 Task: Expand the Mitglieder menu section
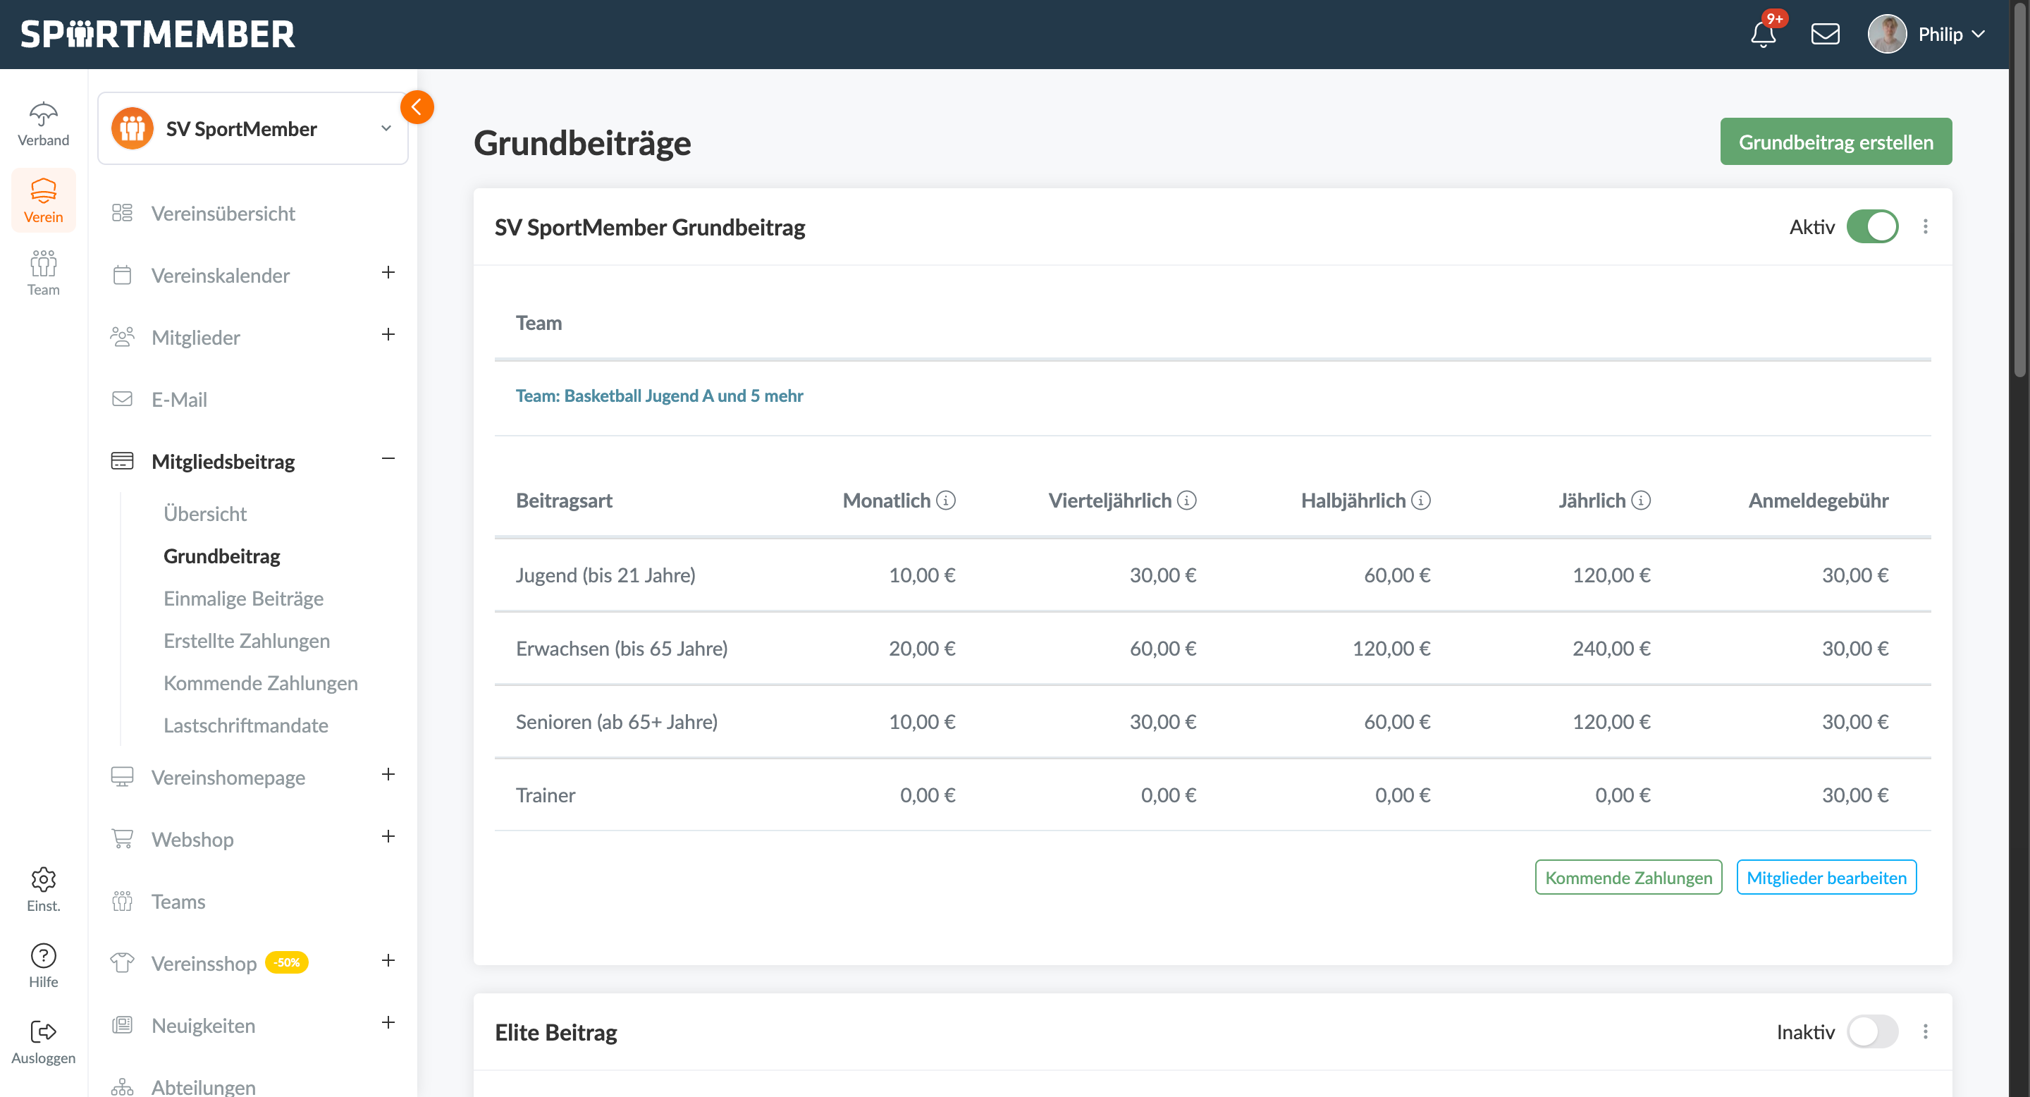[x=388, y=335]
